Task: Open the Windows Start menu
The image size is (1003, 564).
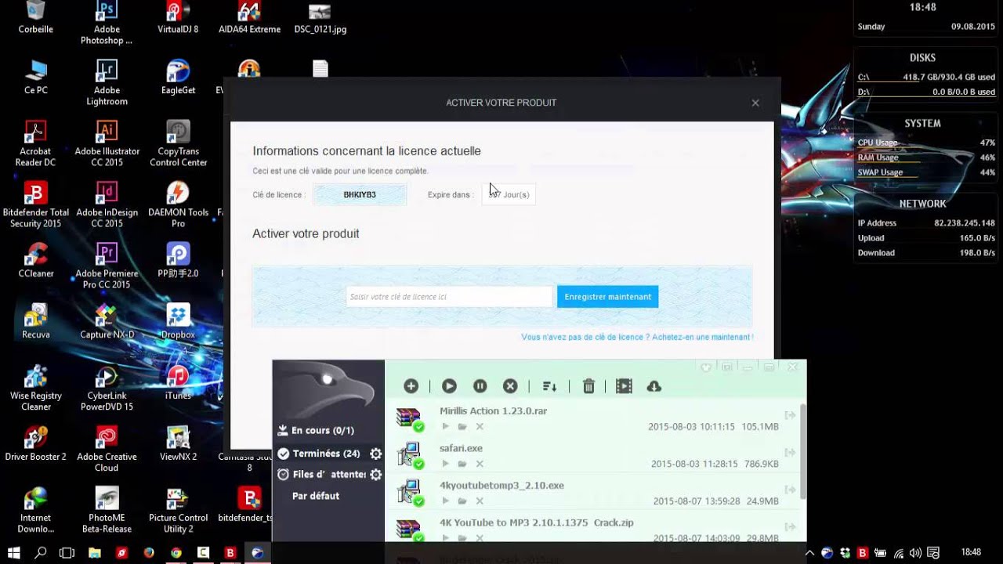Action: click(x=13, y=552)
